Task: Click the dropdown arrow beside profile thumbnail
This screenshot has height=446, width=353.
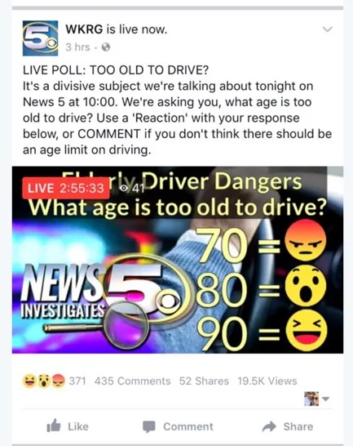Action: point(326,399)
